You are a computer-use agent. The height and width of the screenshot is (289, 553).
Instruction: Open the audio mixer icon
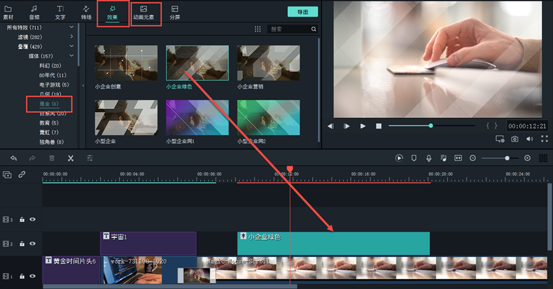(444, 159)
